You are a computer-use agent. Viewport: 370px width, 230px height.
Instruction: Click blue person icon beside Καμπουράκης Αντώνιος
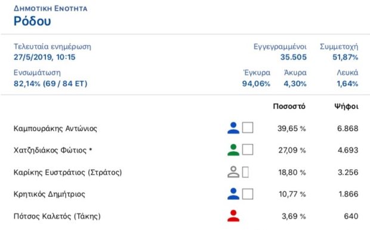(233, 128)
